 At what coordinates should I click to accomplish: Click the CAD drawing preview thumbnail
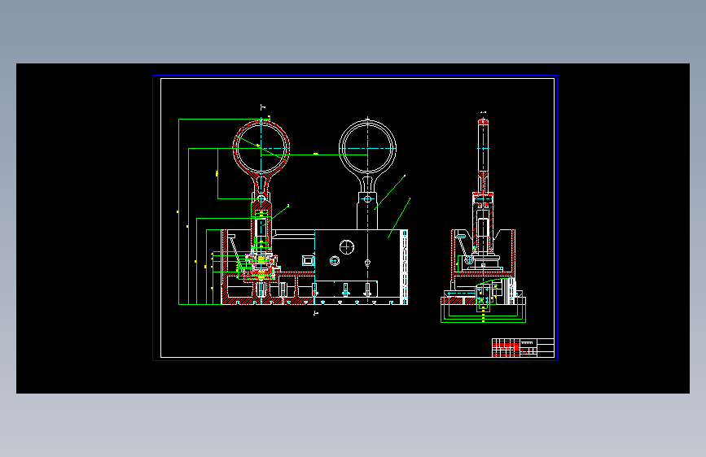click(353, 228)
